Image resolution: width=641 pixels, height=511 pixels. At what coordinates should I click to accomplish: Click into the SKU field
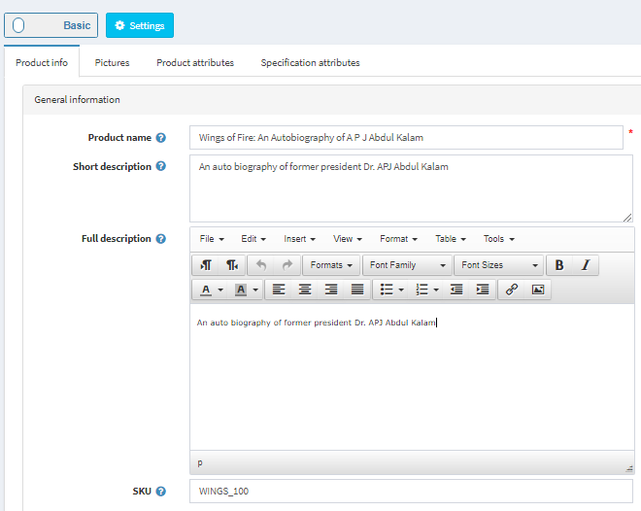pyautogui.click(x=411, y=491)
